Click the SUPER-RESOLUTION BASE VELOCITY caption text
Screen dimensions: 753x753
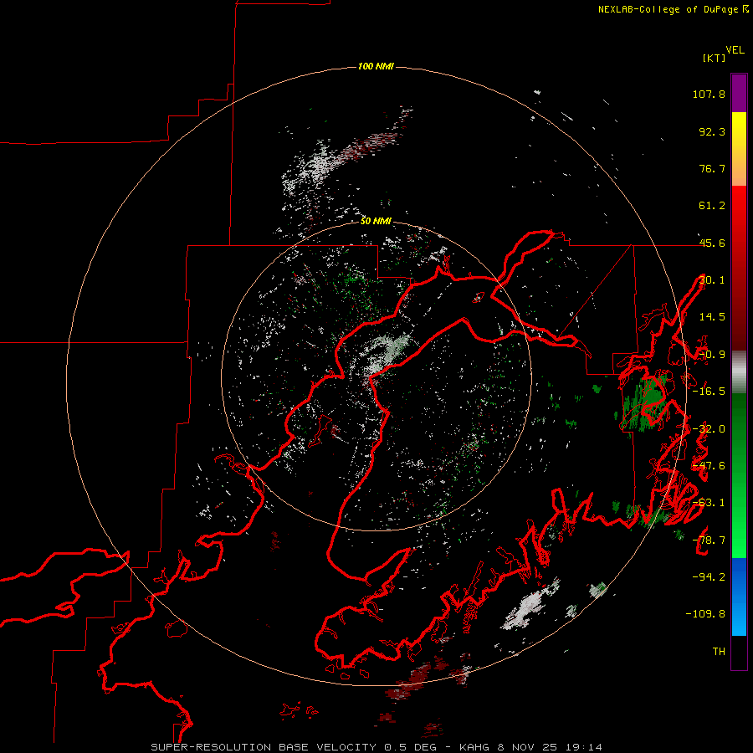(264, 747)
